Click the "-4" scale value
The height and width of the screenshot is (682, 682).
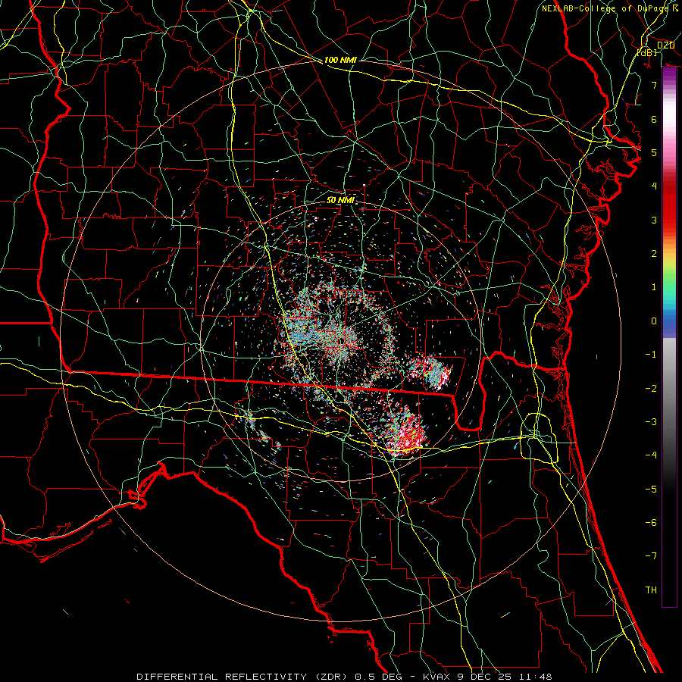tap(651, 455)
